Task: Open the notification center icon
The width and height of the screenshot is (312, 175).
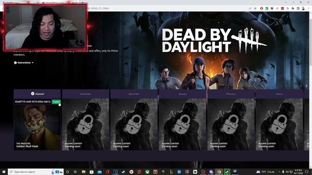Action: tap(307, 172)
